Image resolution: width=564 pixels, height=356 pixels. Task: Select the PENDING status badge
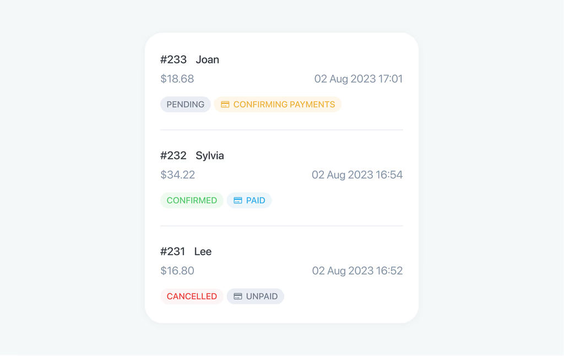coord(185,105)
